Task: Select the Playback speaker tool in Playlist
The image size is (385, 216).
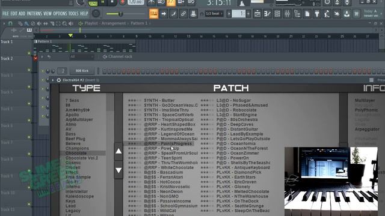Action: point(71,23)
